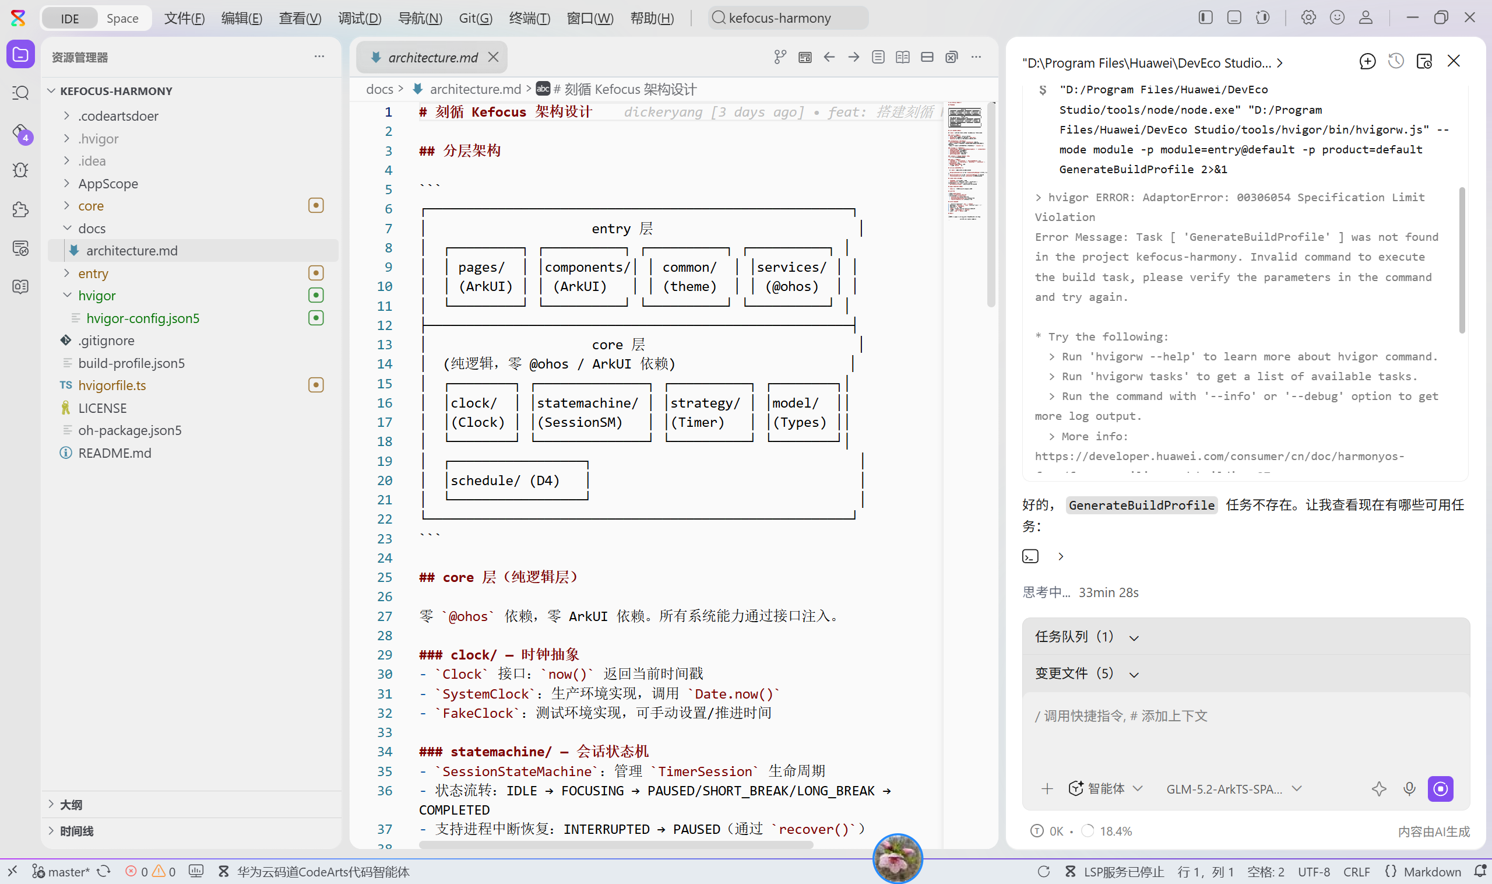Viewport: 1492px width, 884px height.
Task: Open the 文件(F) menu
Action: [184, 19]
